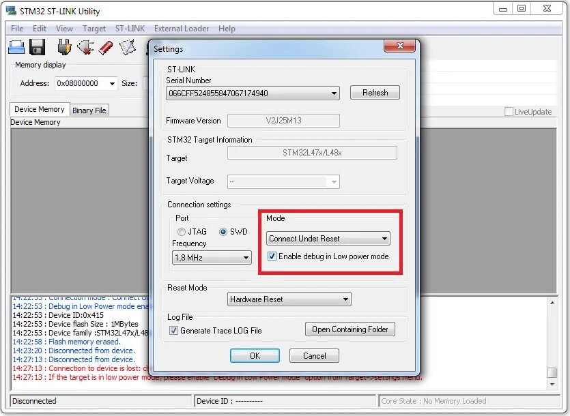The width and height of the screenshot is (570, 416).
Task: Click the Connect to target plug icon
Action: pyautogui.click(x=64, y=47)
